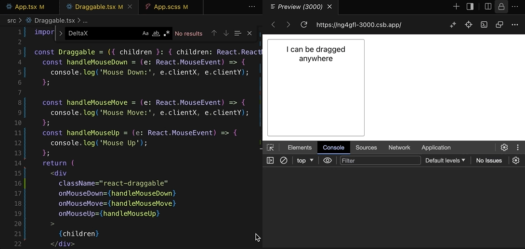Click the draggable box in the preview

(315, 87)
